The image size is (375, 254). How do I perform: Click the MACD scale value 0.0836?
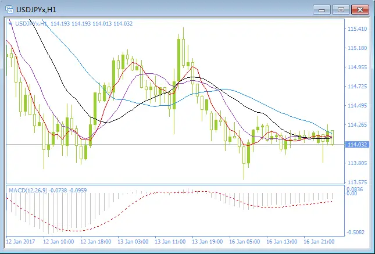pyautogui.click(x=355, y=189)
